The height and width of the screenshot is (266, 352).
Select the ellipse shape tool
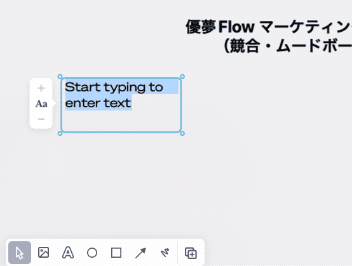92,253
